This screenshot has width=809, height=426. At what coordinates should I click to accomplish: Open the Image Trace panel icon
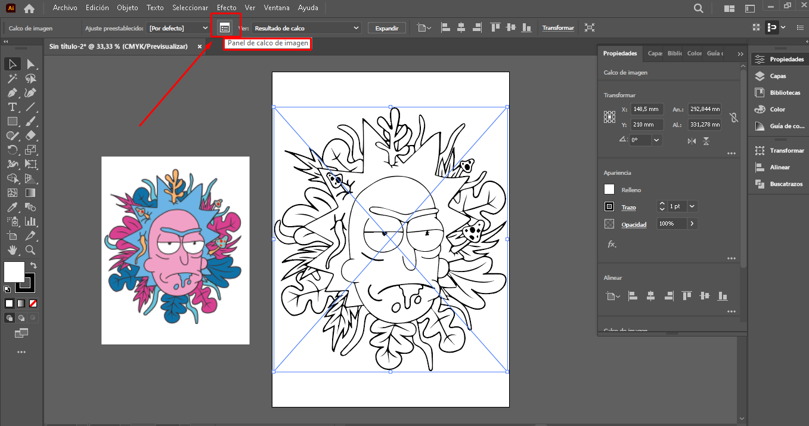(x=225, y=28)
